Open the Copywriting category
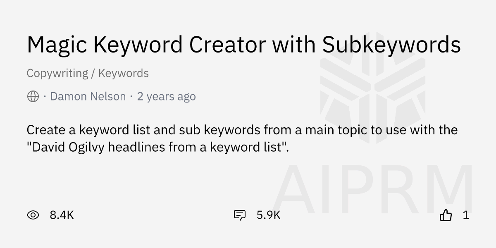 click(x=57, y=74)
